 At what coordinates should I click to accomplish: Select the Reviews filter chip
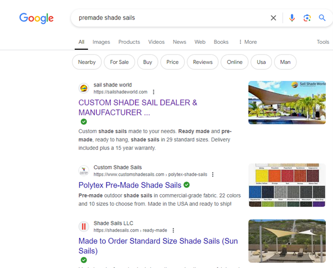pyautogui.click(x=203, y=62)
